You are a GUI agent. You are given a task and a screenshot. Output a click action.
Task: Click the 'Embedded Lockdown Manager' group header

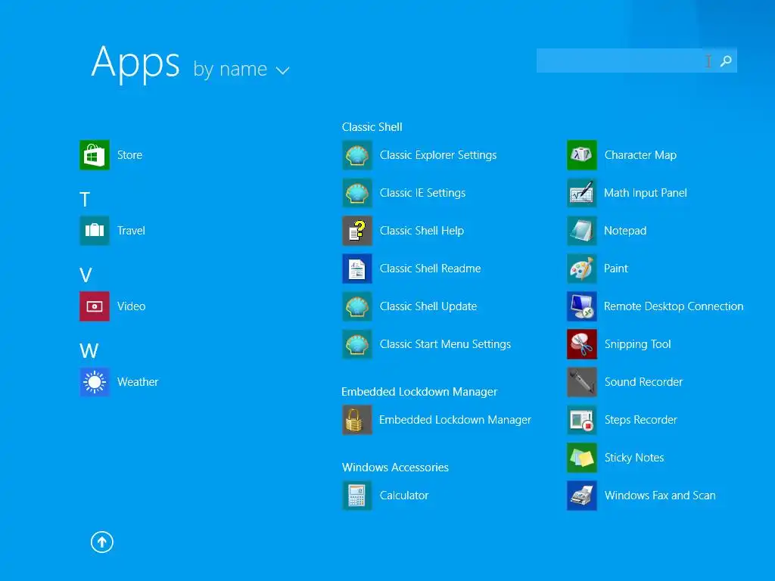(419, 392)
